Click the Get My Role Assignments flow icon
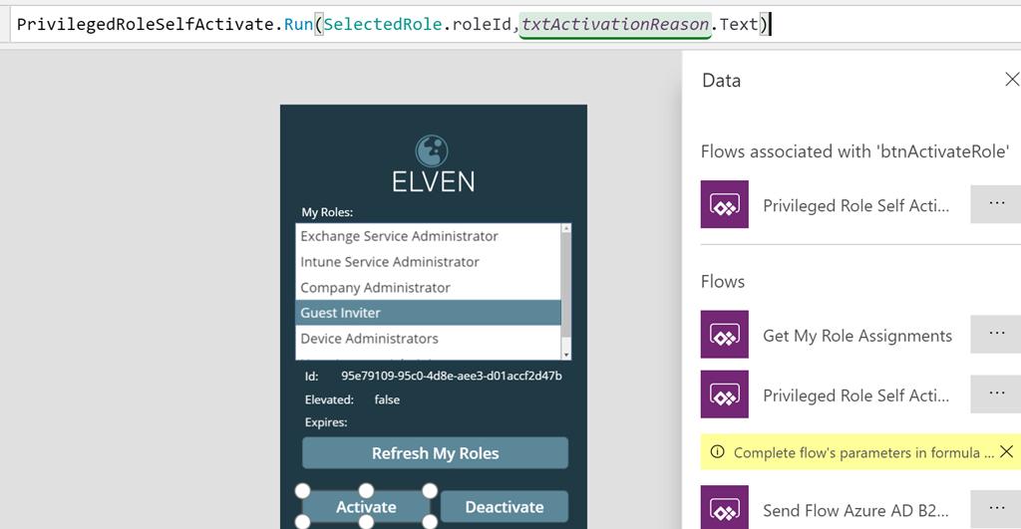The height and width of the screenshot is (529, 1021). [724, 335]
